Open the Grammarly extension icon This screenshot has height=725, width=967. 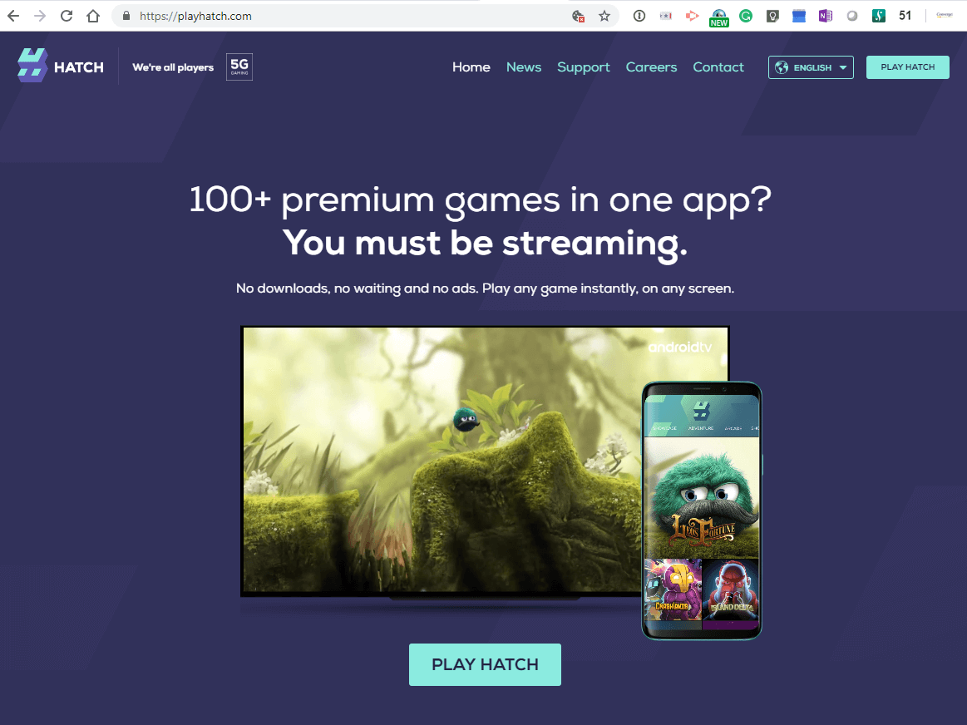click(746, 16)
